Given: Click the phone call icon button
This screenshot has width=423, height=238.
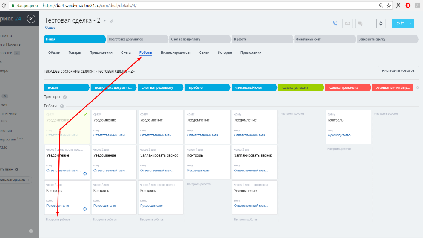Looking at the screenshot, I should point(335,23).
